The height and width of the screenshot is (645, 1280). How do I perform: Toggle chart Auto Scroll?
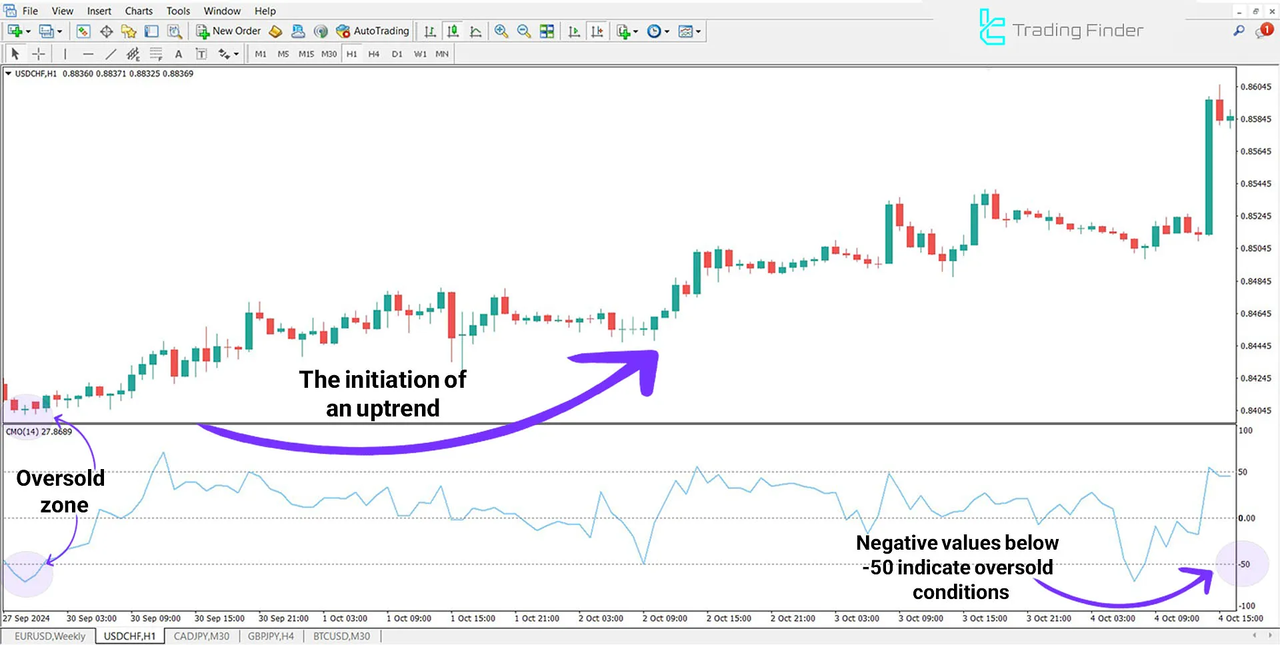(574, 31)
